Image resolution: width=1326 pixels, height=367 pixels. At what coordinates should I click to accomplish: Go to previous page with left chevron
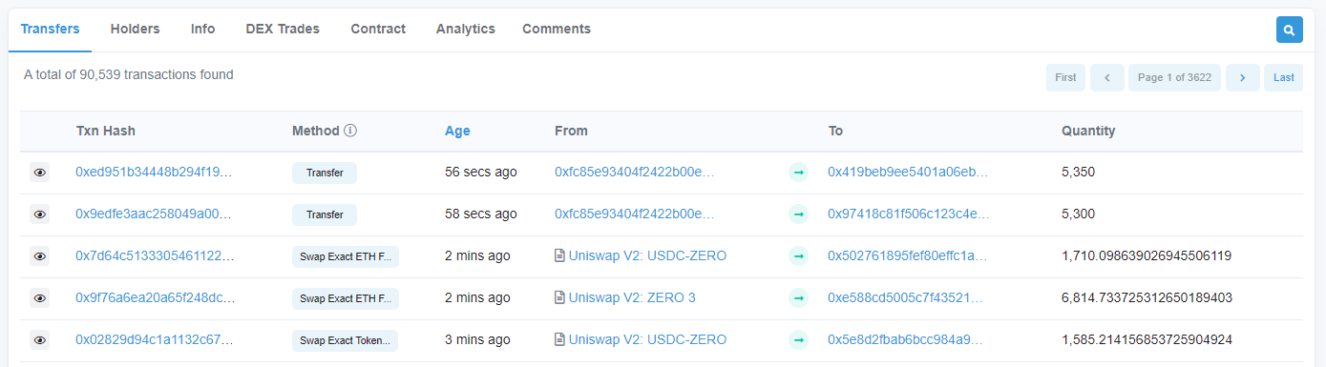(x=1106, y=78)
